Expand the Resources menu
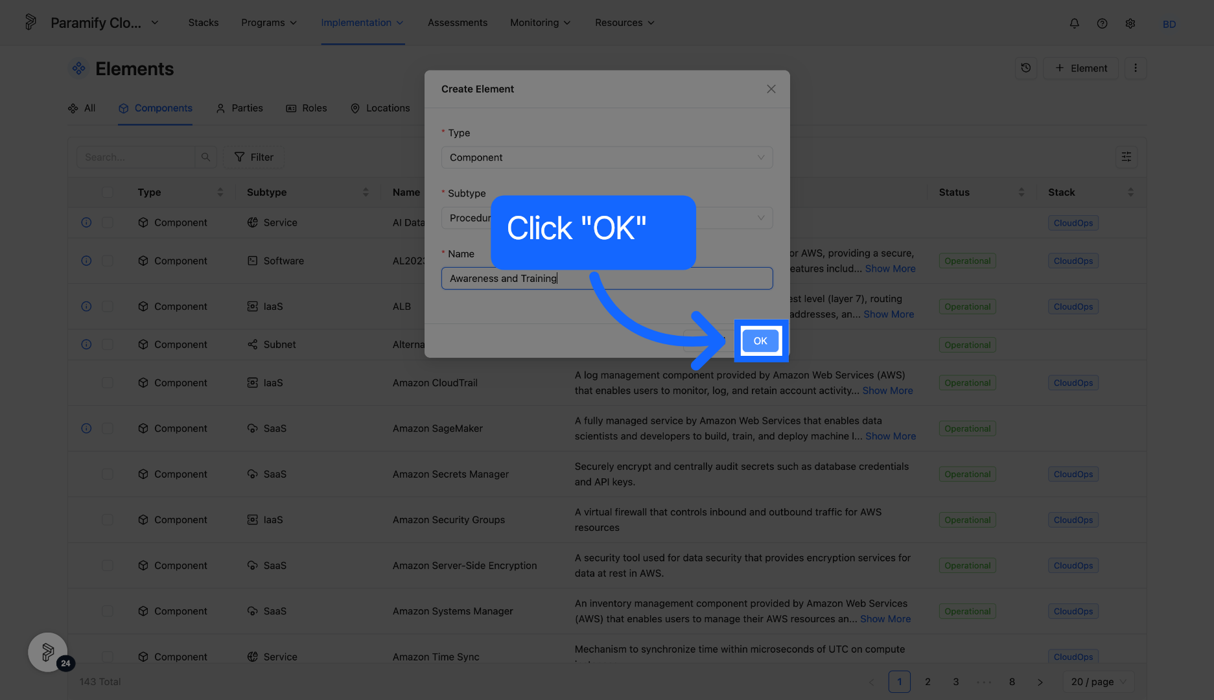Viewport: 1214px width, 700px height. [625, 23]
